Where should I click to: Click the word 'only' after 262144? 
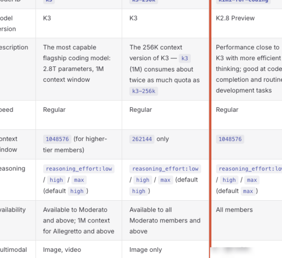pyautogui.click(x=163, y=139)
